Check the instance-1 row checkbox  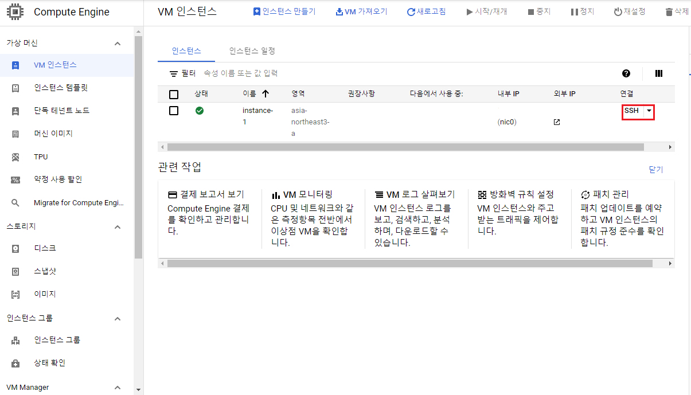(x=174, y=111)
